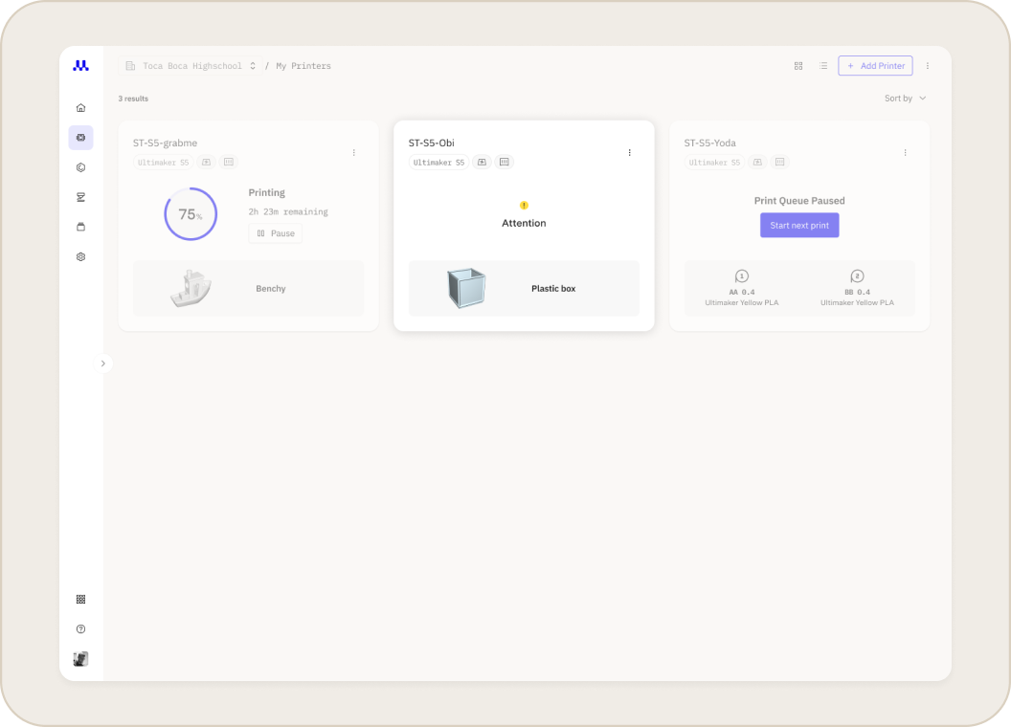Viewport: 1011px width, 727px height.
Task: Click the My Printers breadcrumb
Action: 303,66
